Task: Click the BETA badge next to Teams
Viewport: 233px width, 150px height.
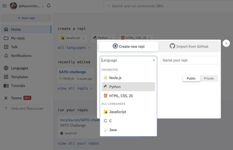Action: click(27, 98)
